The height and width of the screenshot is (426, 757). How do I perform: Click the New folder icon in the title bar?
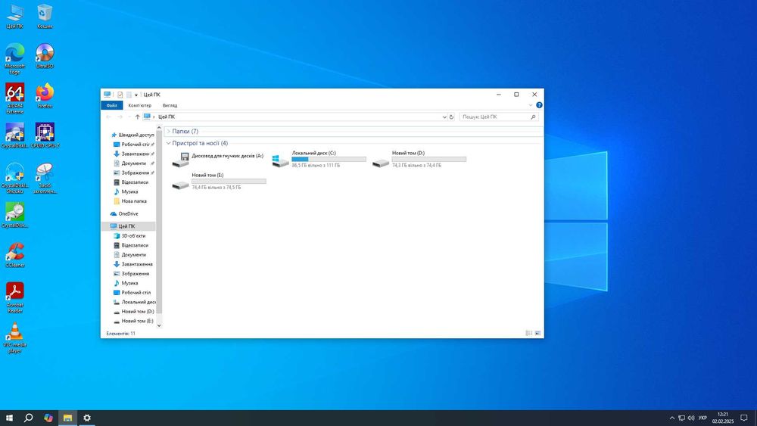pos(129,95)
